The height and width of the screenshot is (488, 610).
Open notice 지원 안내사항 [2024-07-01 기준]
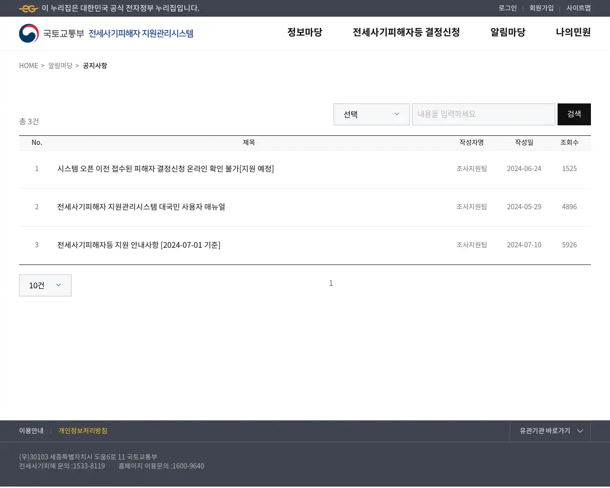[x=139, y=245]
